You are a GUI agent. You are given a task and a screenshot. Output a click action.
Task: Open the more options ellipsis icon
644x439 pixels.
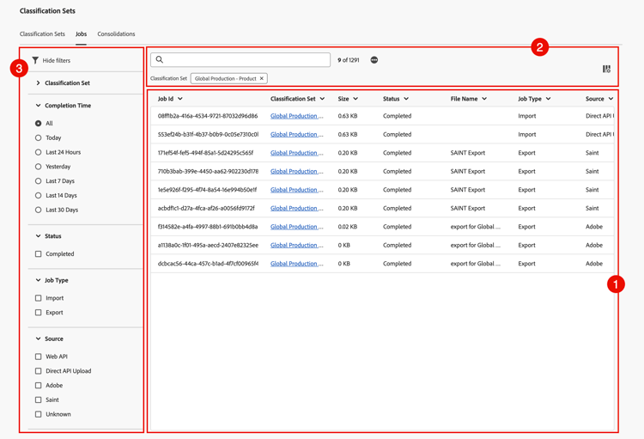[x=374, y=60]
